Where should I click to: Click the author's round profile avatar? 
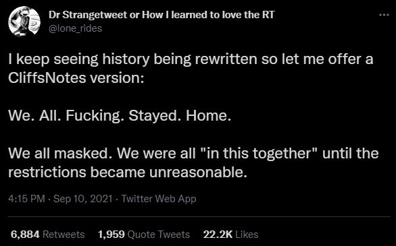pos(24,22)
